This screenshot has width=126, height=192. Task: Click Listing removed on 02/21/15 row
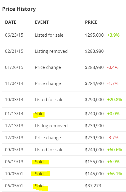51,51
